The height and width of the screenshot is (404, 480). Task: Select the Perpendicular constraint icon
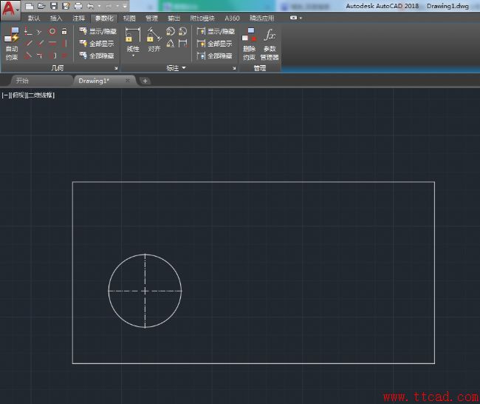pos(40,43)
